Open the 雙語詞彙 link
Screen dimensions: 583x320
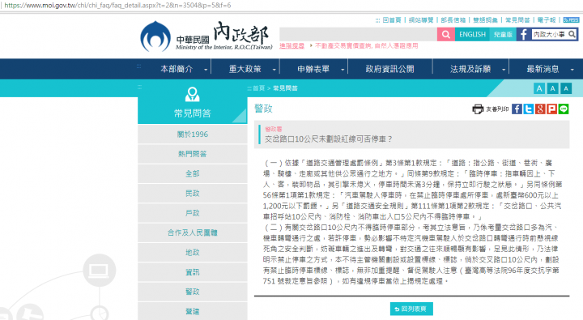[x=485, y=20]
